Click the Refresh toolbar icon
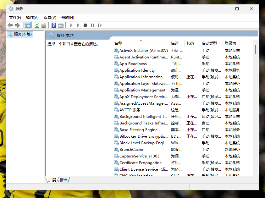 (x=37, y=25)
